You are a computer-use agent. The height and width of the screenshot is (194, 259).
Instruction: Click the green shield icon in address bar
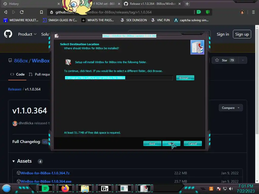pos(208,12)
